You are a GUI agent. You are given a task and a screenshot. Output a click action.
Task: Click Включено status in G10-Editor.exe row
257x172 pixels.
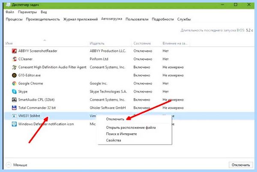coord(142,75)
